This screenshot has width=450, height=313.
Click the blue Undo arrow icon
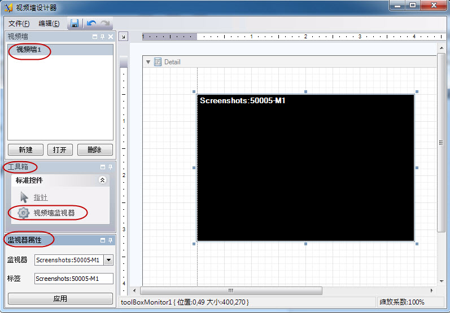click(91, 24)
